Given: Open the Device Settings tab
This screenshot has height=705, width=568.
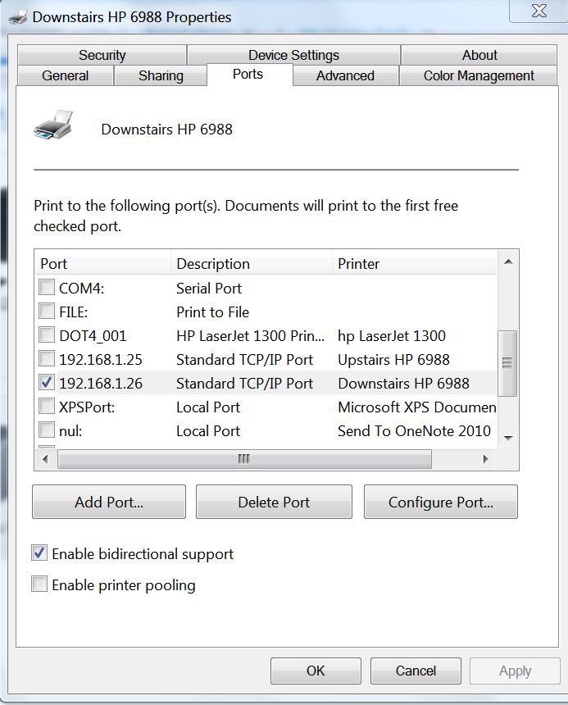Looking at the screenshot, I should pyautogui.click(x=293, y=55).
